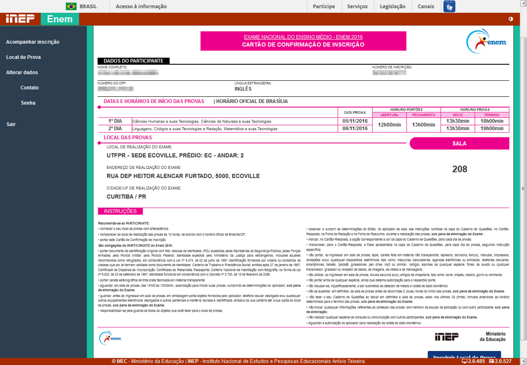Click the Brazil flag icon
Screen dimensions: 527x365
[x=71, y=6]
